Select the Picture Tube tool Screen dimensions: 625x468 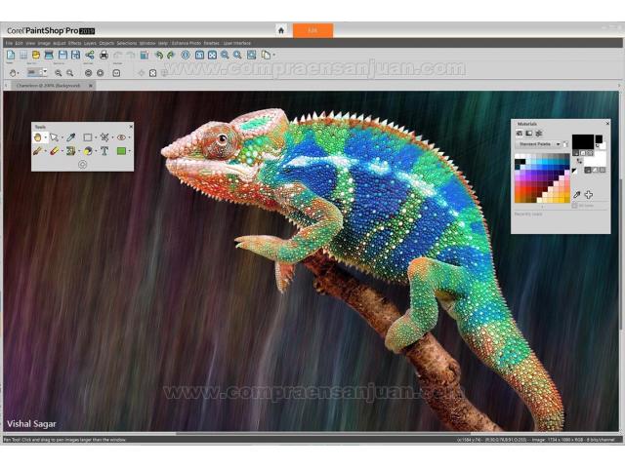71,151
